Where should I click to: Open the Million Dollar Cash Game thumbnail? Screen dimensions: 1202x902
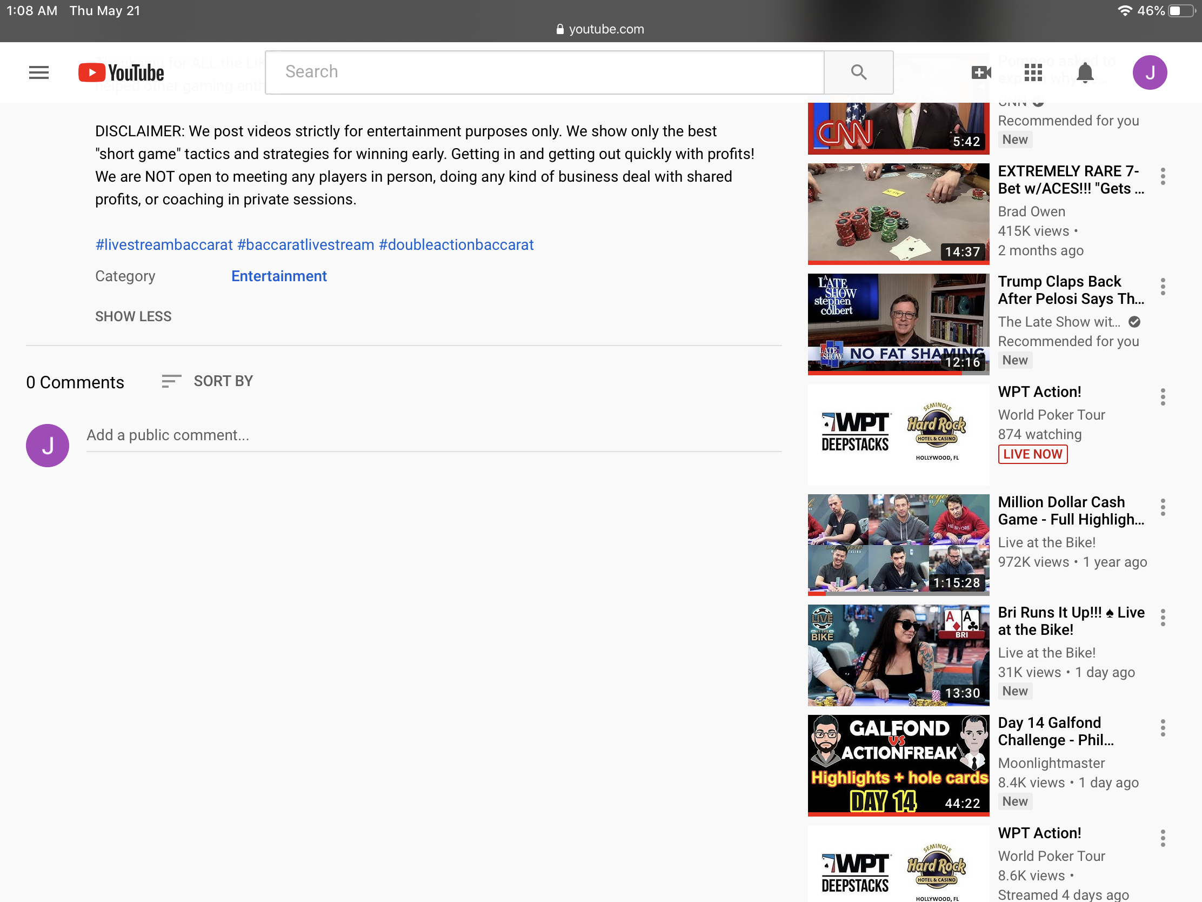(898, 545)
